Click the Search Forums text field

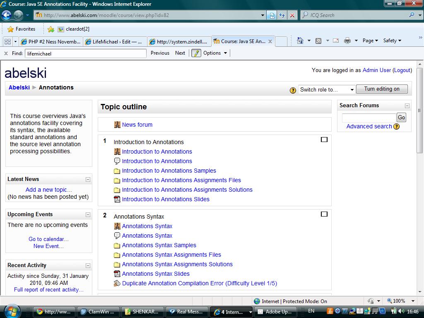coord(369,118)
